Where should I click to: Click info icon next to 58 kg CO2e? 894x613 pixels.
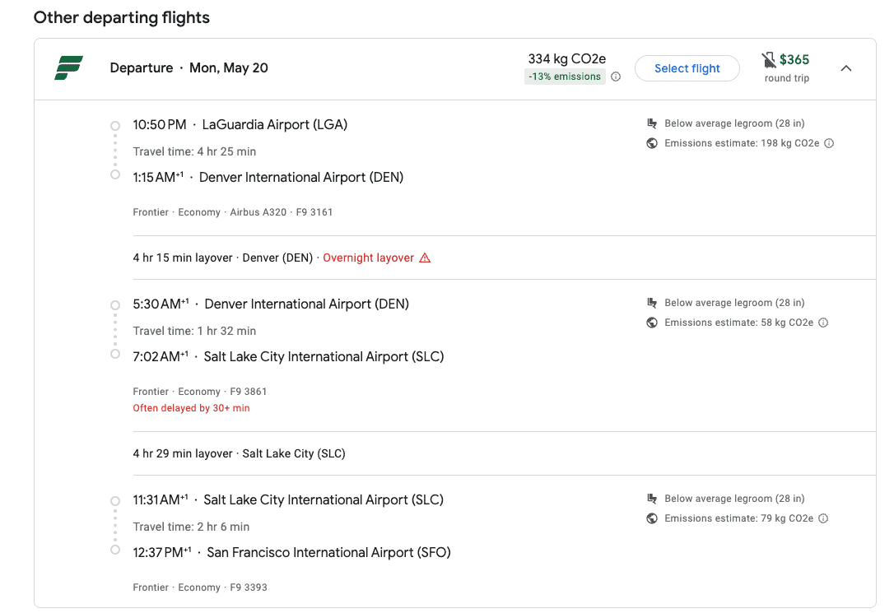pos(823,323)
